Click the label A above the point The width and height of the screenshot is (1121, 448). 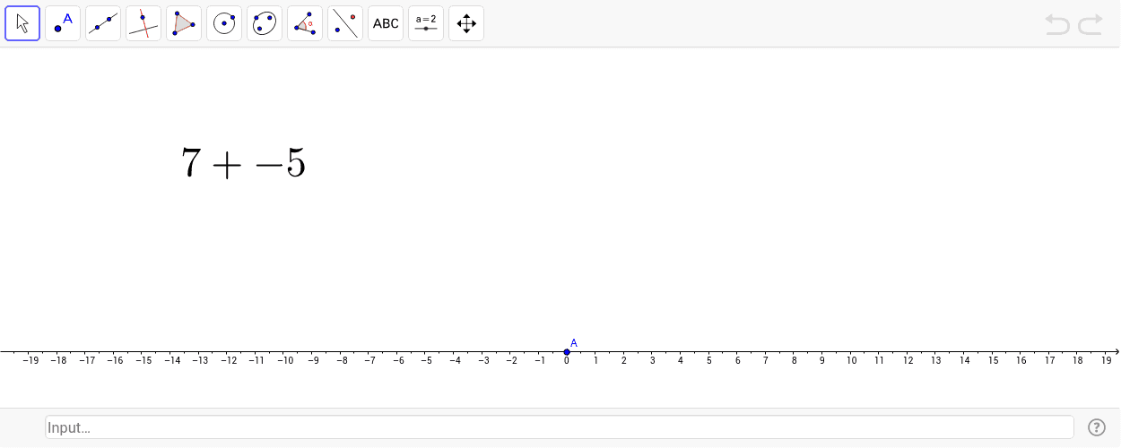coord(574,343)
